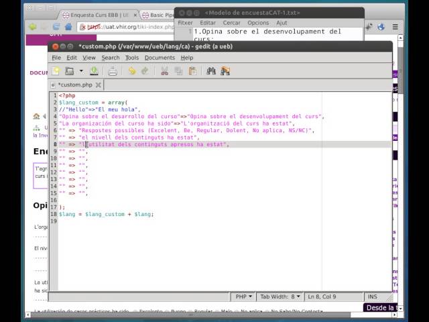This screenshot has width=429, height=322.
Task: Open the File menu in gedit
Action: click(56, 58)
